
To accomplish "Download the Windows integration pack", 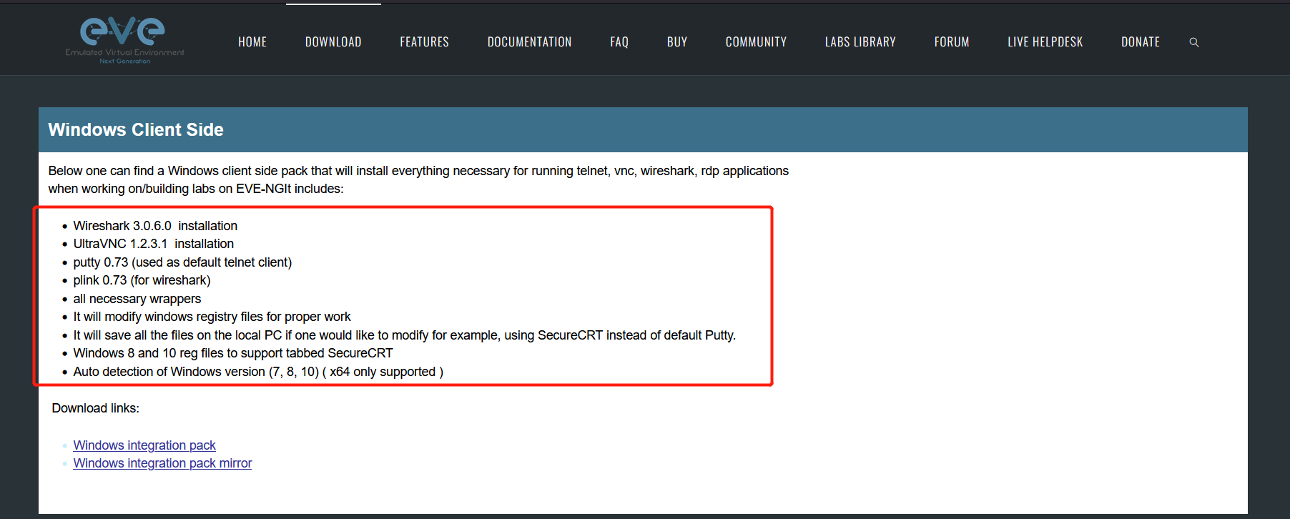I will (x=144, y=445).
